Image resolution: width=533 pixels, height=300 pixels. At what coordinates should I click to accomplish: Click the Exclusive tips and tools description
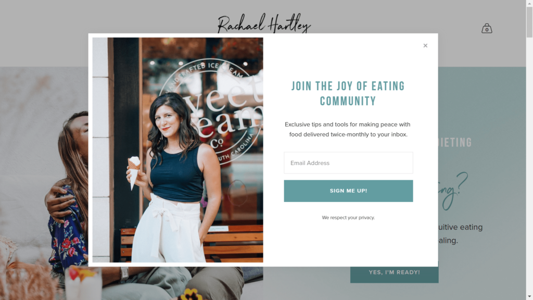coord(348,129)
